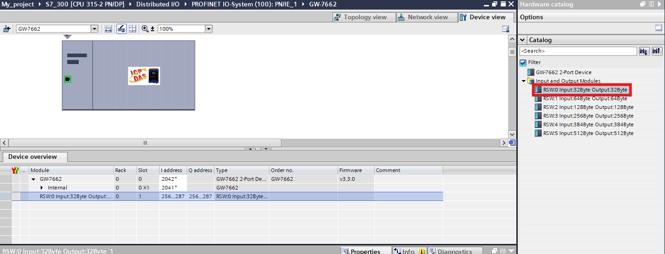Expand the Internal row in device overview
Viewport: 665px width, 254px height.
[x=42, y=188]
